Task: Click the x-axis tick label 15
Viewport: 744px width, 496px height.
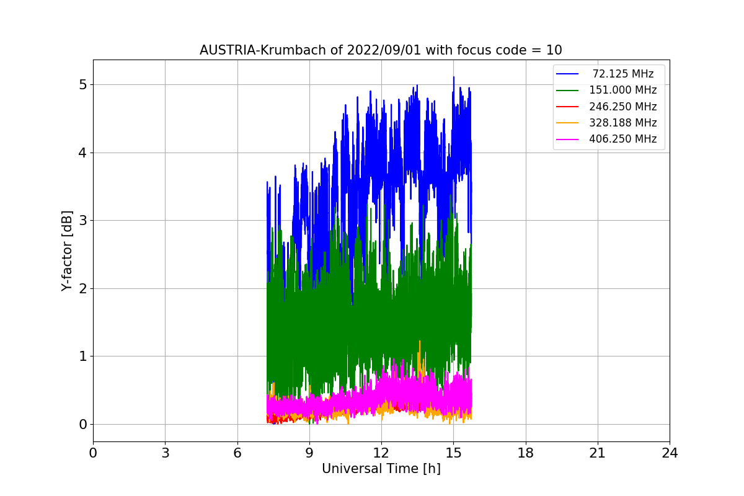Action: 453,453
